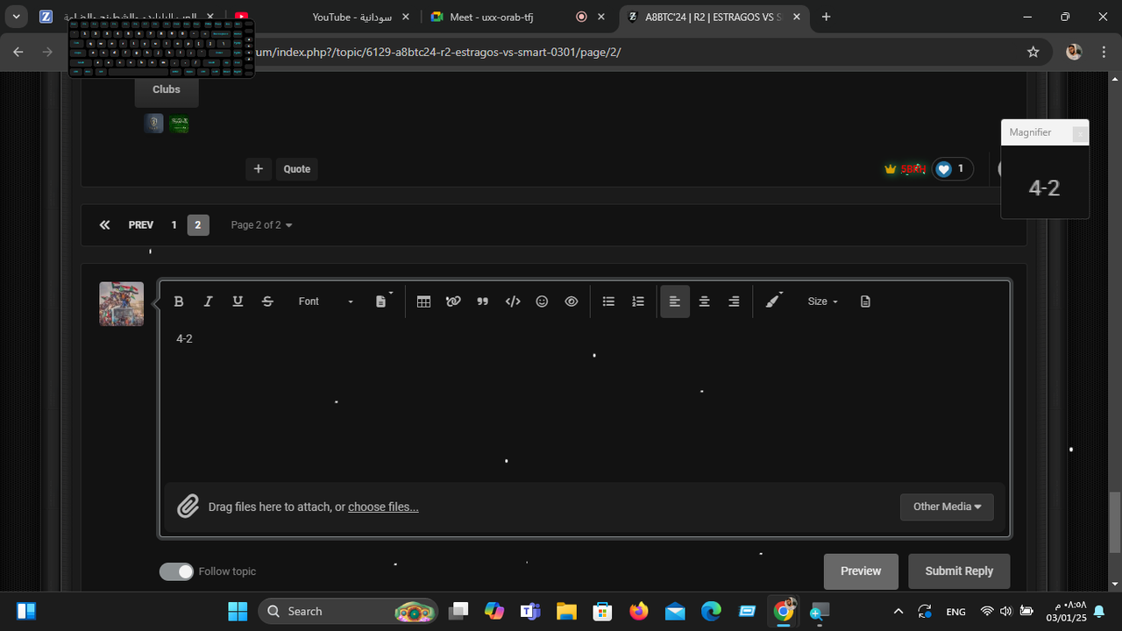1122x631 pixels.
Task: Toggle bold formatting in the reply editor
Action: pyautogui.click(x=179, y=301)
